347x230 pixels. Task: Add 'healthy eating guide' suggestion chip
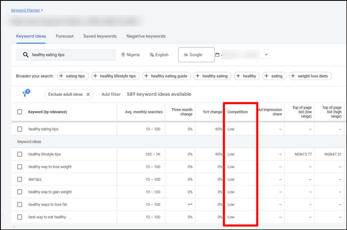point(167,76)
